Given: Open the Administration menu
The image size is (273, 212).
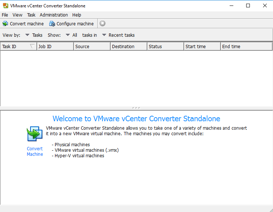Looking at the screenshot, I should click(54, 15).
